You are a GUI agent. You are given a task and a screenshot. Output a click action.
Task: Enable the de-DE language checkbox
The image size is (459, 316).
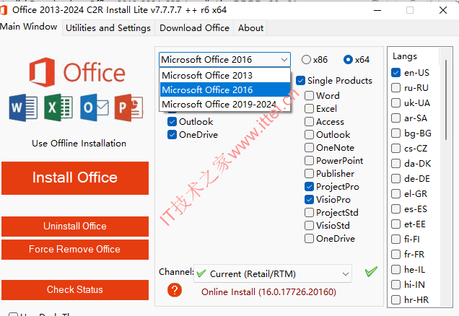point(395,178)
